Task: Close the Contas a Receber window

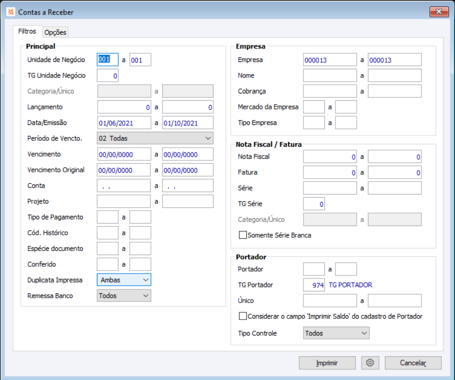Action: point(439,12)
